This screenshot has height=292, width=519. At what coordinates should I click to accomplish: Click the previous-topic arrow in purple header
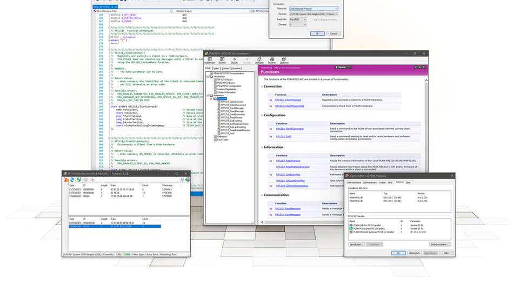416,67
